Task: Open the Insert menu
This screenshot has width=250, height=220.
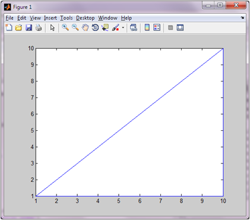Action: (50, 18)
